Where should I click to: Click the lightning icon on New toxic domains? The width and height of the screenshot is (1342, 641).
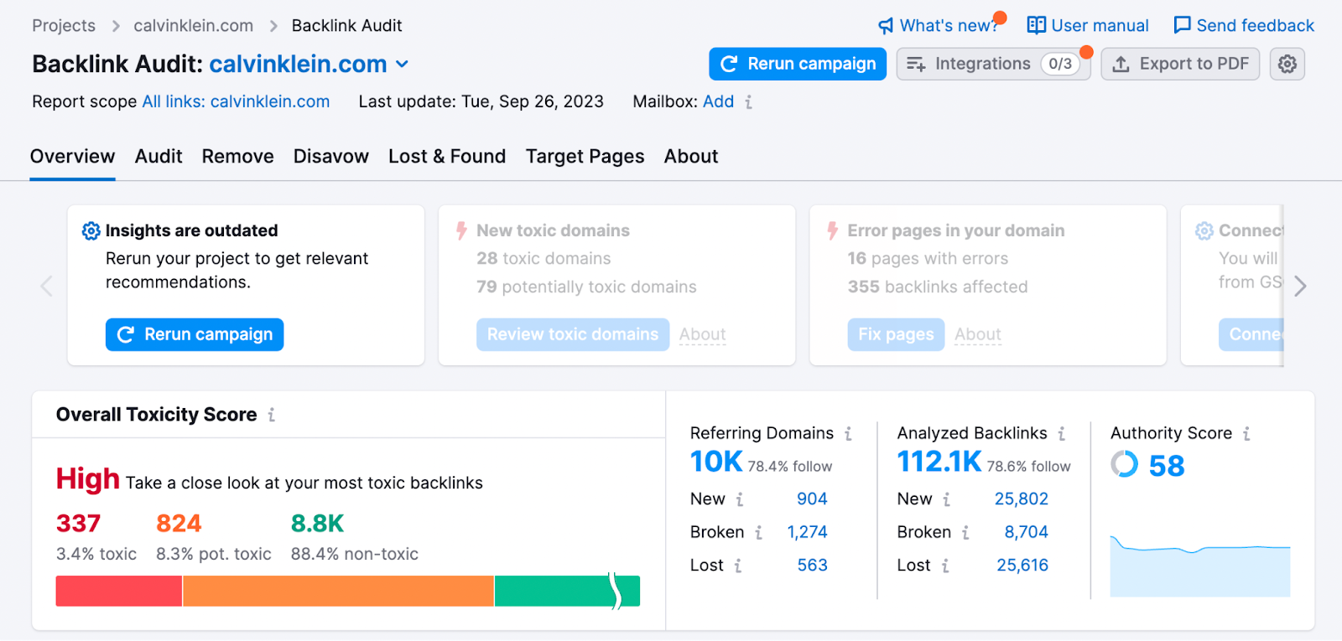pos(461,230)
